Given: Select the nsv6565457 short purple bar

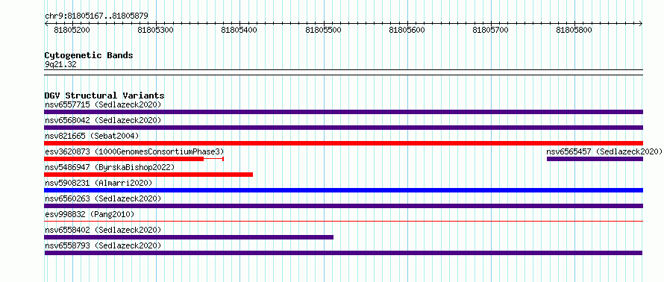Looking at the screenshot, I should [x=595, y=159].
